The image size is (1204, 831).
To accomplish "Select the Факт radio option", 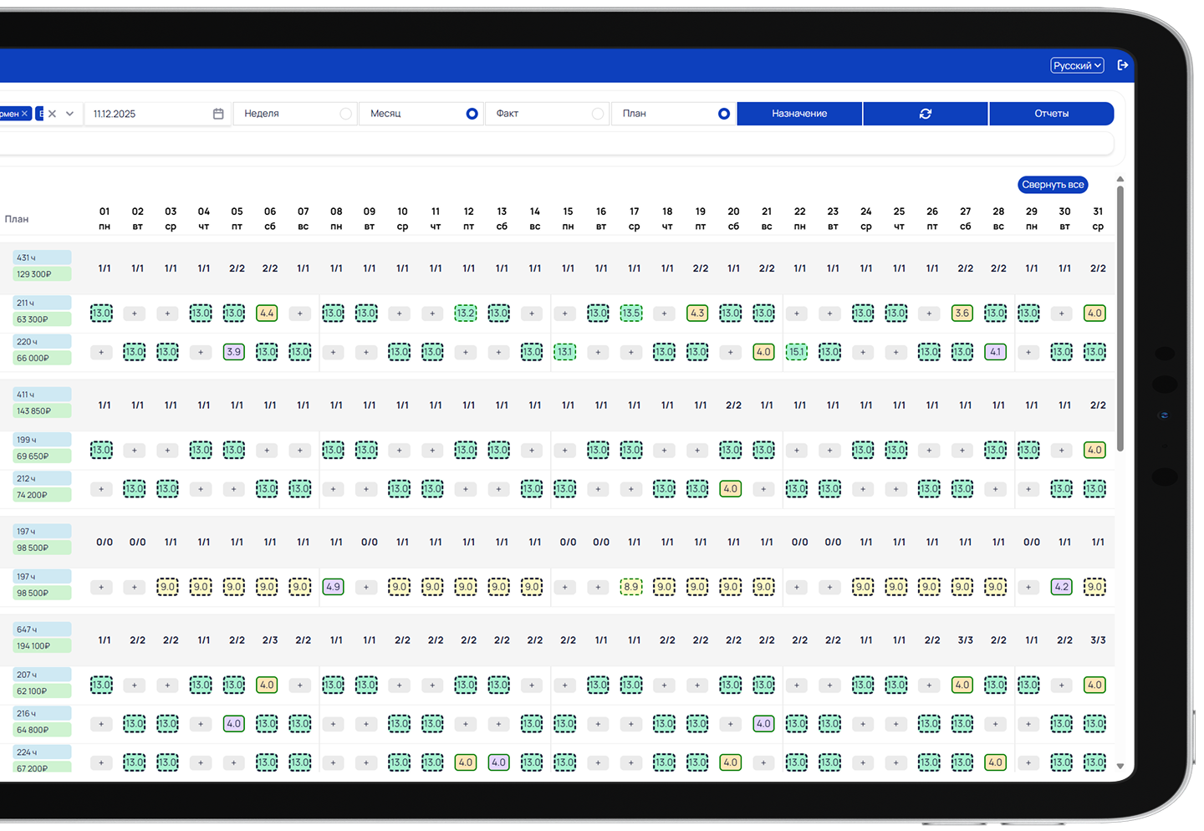I will point(598,114).
